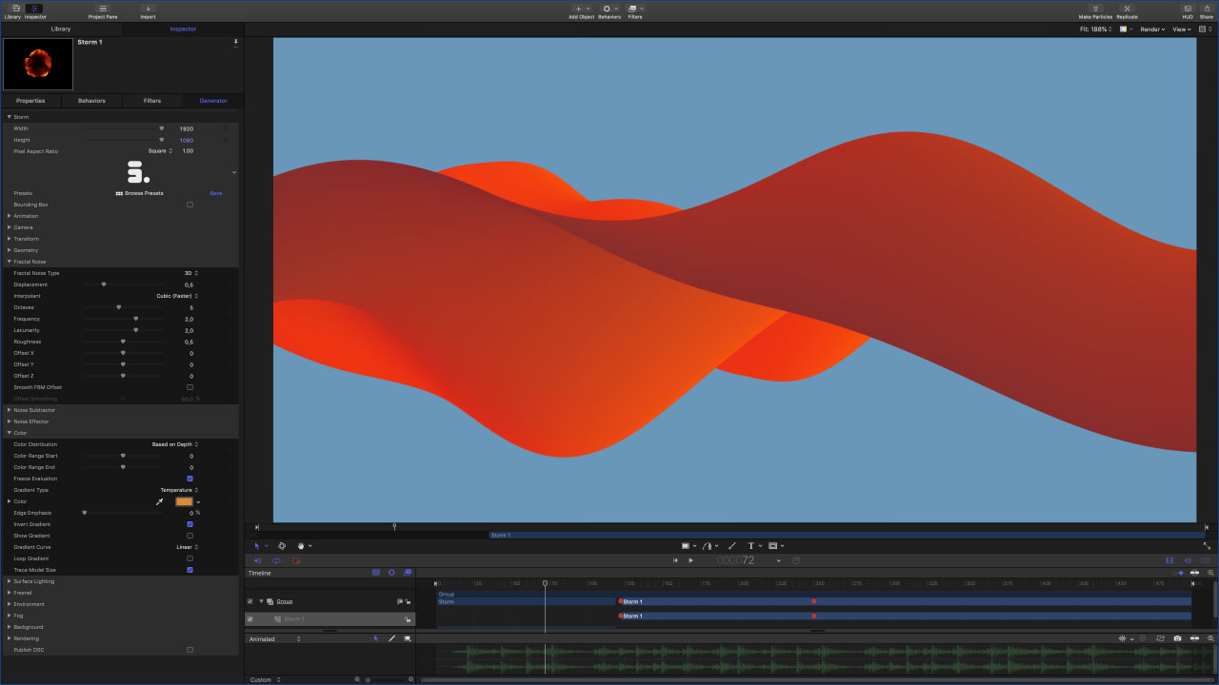Viewport: 1219px width, 685px height.
Task: Switch to the Library tab
Action: (61, 29)
